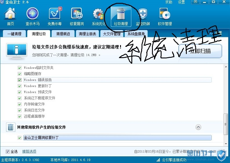Viewport: 230px width, 163px height.
Task: Uncheck 远程桌面缓存 checkbox
Action: (19, 116)
